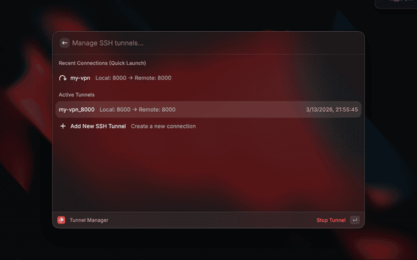
Task: Go back using the left arrow button
Action: tap(65, 43)
